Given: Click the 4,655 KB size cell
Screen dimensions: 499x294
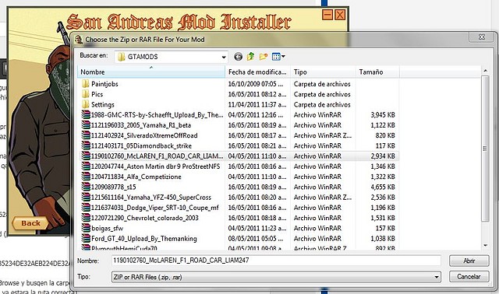Looking at the screenshot, I should click(383, 187).
